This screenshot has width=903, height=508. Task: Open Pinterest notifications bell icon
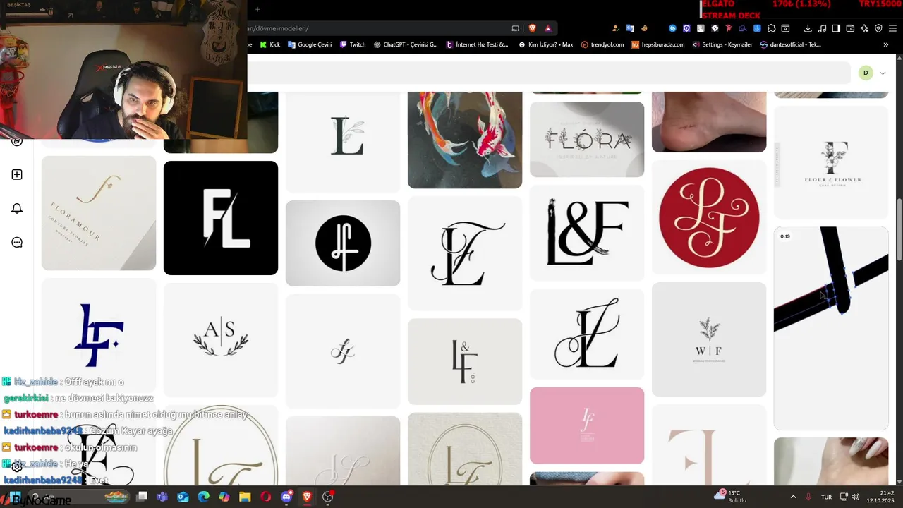17,208
